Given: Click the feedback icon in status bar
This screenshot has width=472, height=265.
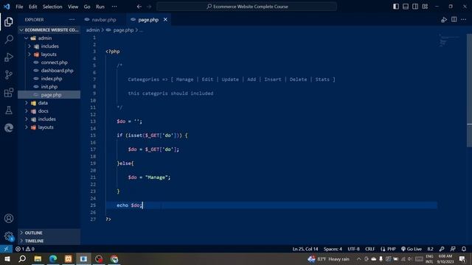Looking at the screenshot, I should pos(453,249).
